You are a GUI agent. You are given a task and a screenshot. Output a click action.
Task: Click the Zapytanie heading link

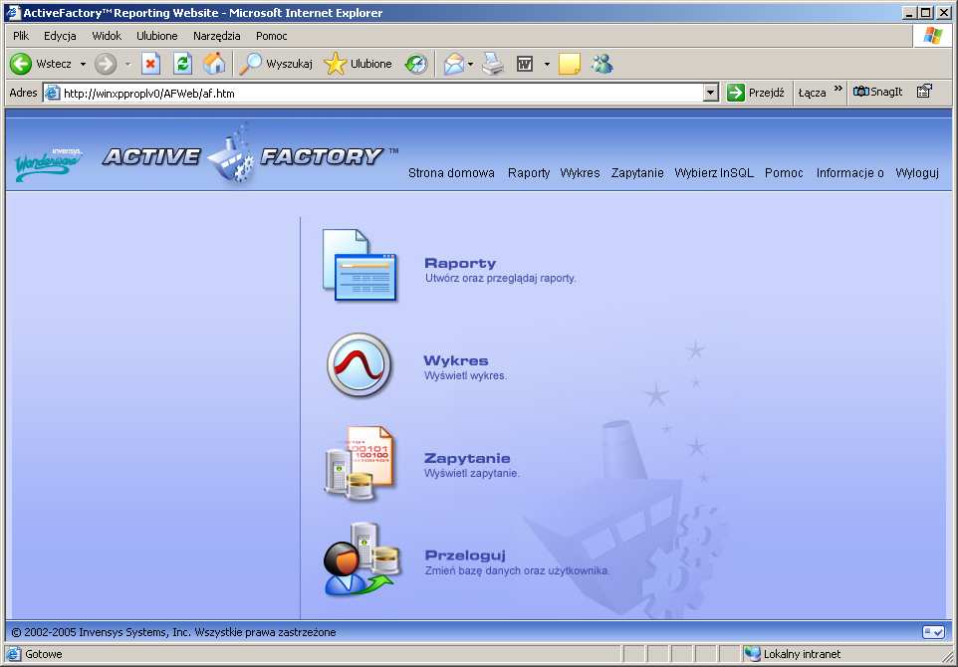click(x=467, y=458)
